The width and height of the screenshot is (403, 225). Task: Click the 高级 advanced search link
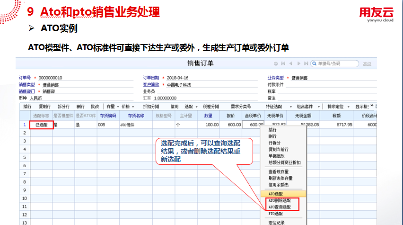click(x=367, y=63)
